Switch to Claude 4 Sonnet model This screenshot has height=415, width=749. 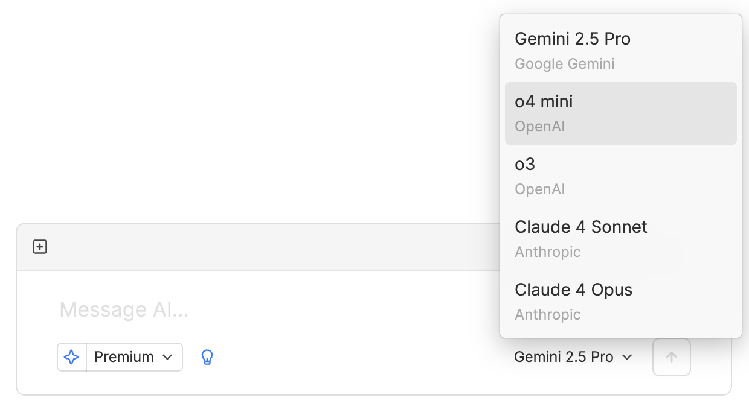coord(621,239)
